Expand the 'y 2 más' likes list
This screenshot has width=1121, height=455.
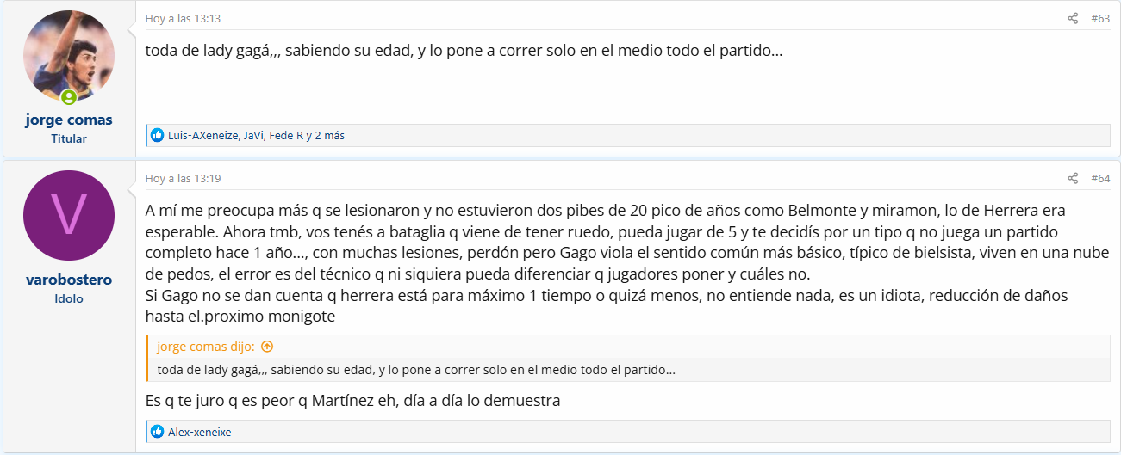pos(326,135)
